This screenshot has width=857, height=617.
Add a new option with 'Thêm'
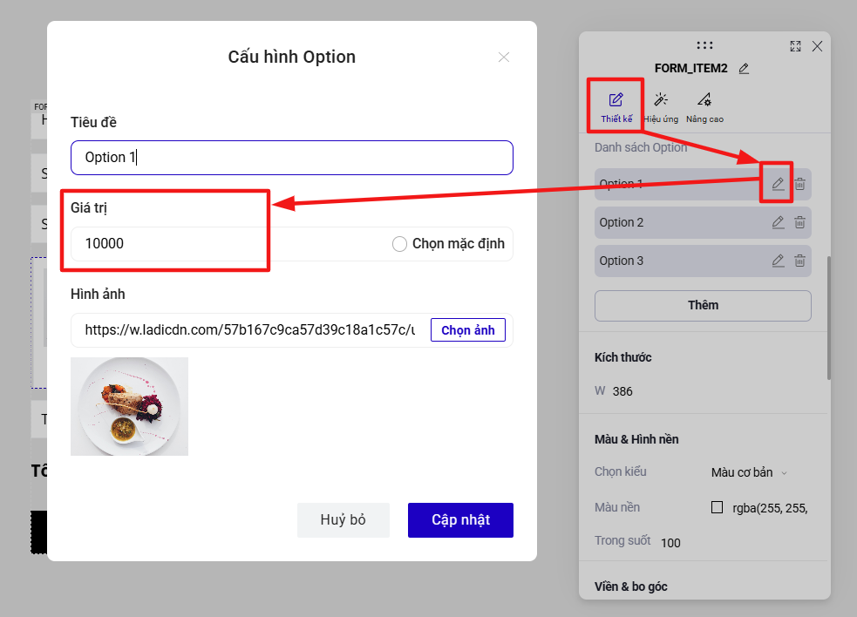pos(703,306)
